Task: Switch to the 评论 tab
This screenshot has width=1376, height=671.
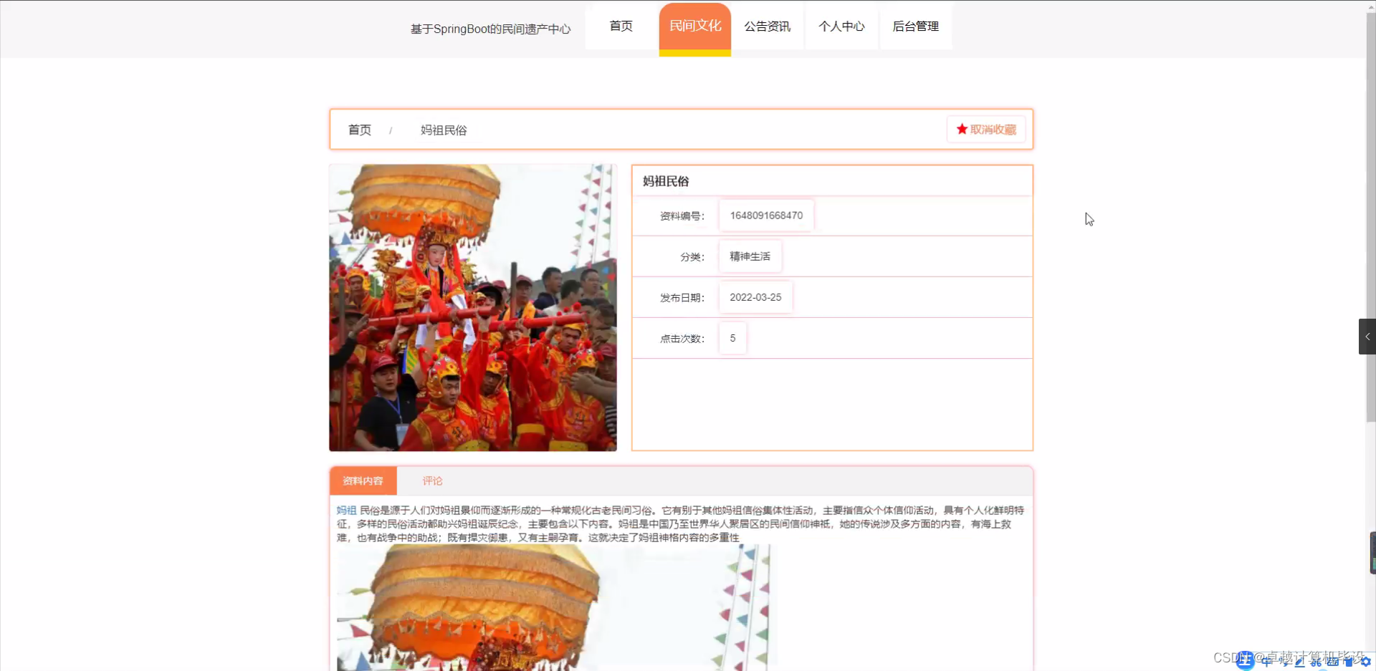Action: tap(432, 481)
